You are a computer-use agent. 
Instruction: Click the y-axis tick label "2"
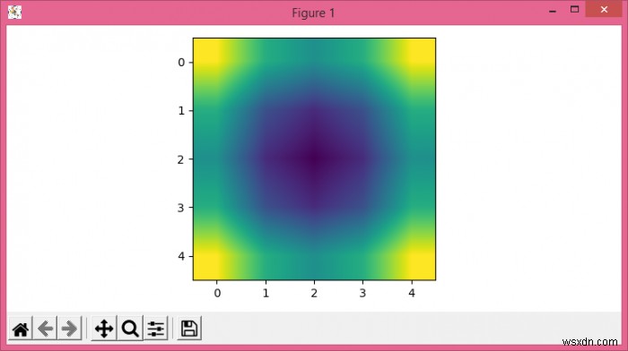pos(181,159)
